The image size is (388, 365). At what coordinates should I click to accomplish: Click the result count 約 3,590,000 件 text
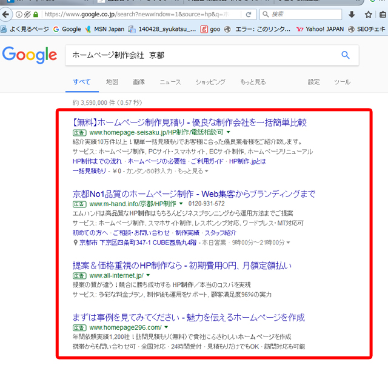[93, 102]
